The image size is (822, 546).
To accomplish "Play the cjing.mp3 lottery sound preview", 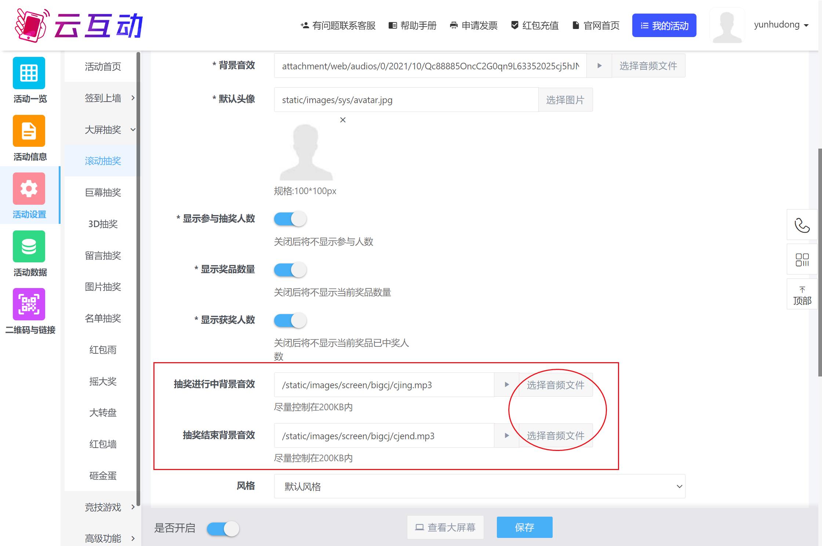I will tap(506, 385).
